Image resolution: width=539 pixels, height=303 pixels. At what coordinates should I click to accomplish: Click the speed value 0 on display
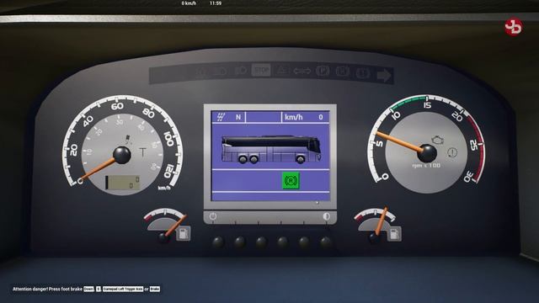(x=320, y=117)
